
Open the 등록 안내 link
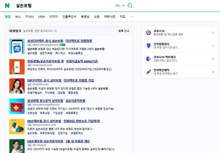click(124, 31)
